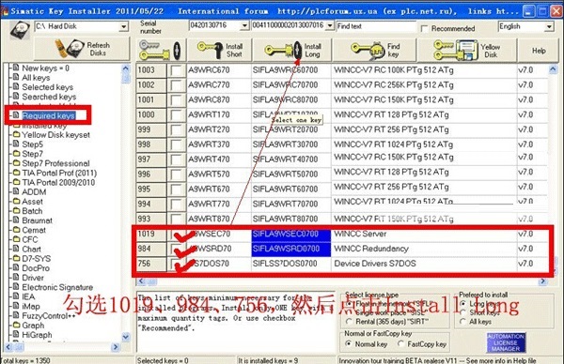564x364 pixels.
Task: Select All keys in the tree
Action: pyautogui.click(x=36, y=78)
